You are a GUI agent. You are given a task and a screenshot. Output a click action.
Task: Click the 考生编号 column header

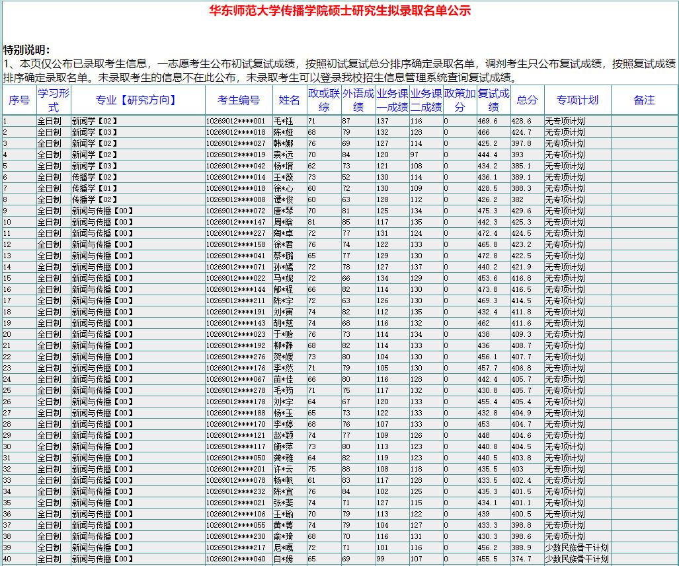238,100
